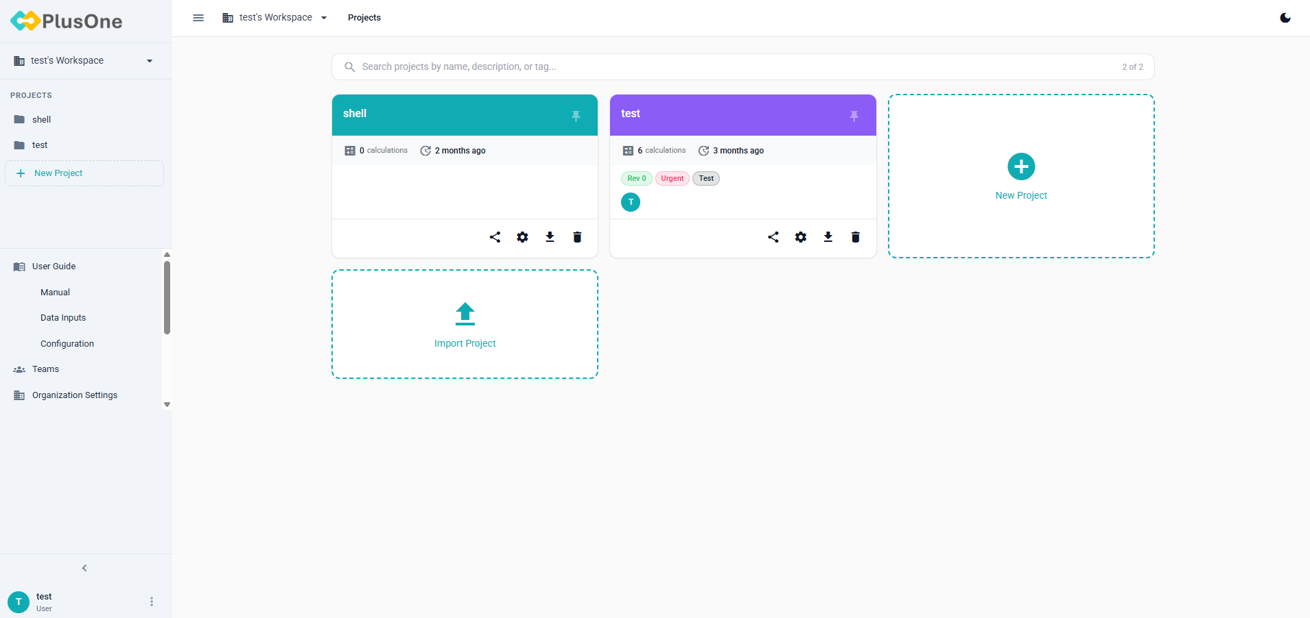The height and width of the screenshot is (618, 1310).
Task: Click the New Project plus card
Action: point(1021,176)
